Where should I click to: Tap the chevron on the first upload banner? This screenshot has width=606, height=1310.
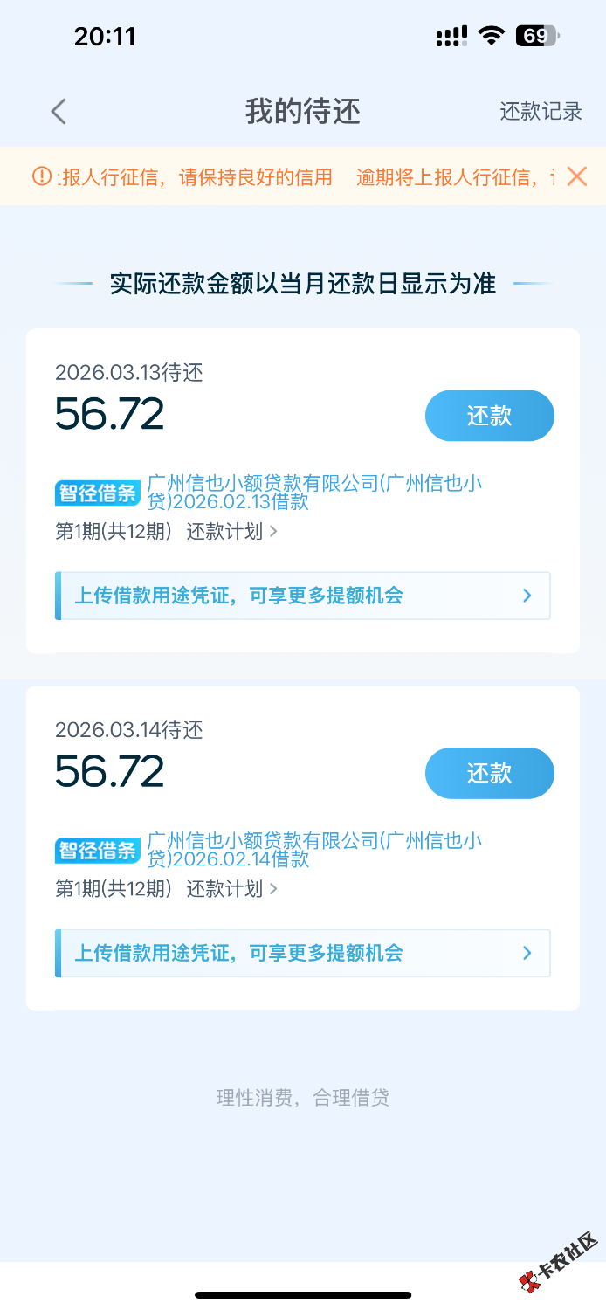coord(527,596)
